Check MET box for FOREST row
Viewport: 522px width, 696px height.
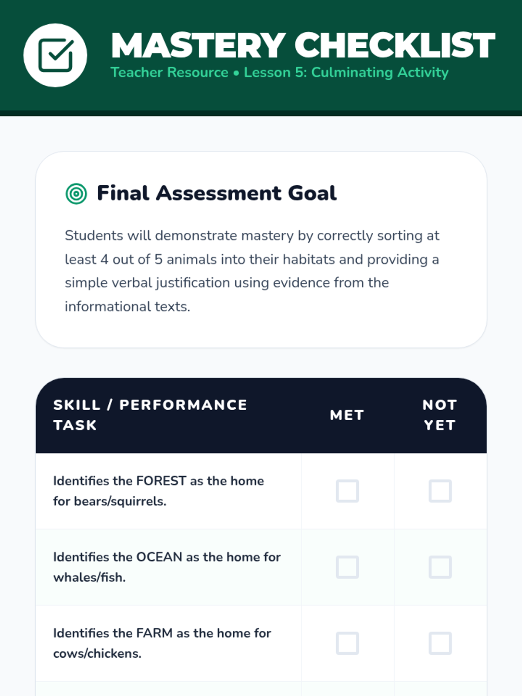[347, 491]
